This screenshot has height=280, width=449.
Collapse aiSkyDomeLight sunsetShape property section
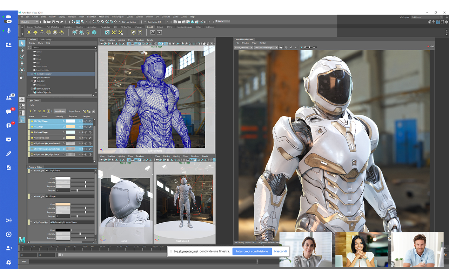point(31,222)
